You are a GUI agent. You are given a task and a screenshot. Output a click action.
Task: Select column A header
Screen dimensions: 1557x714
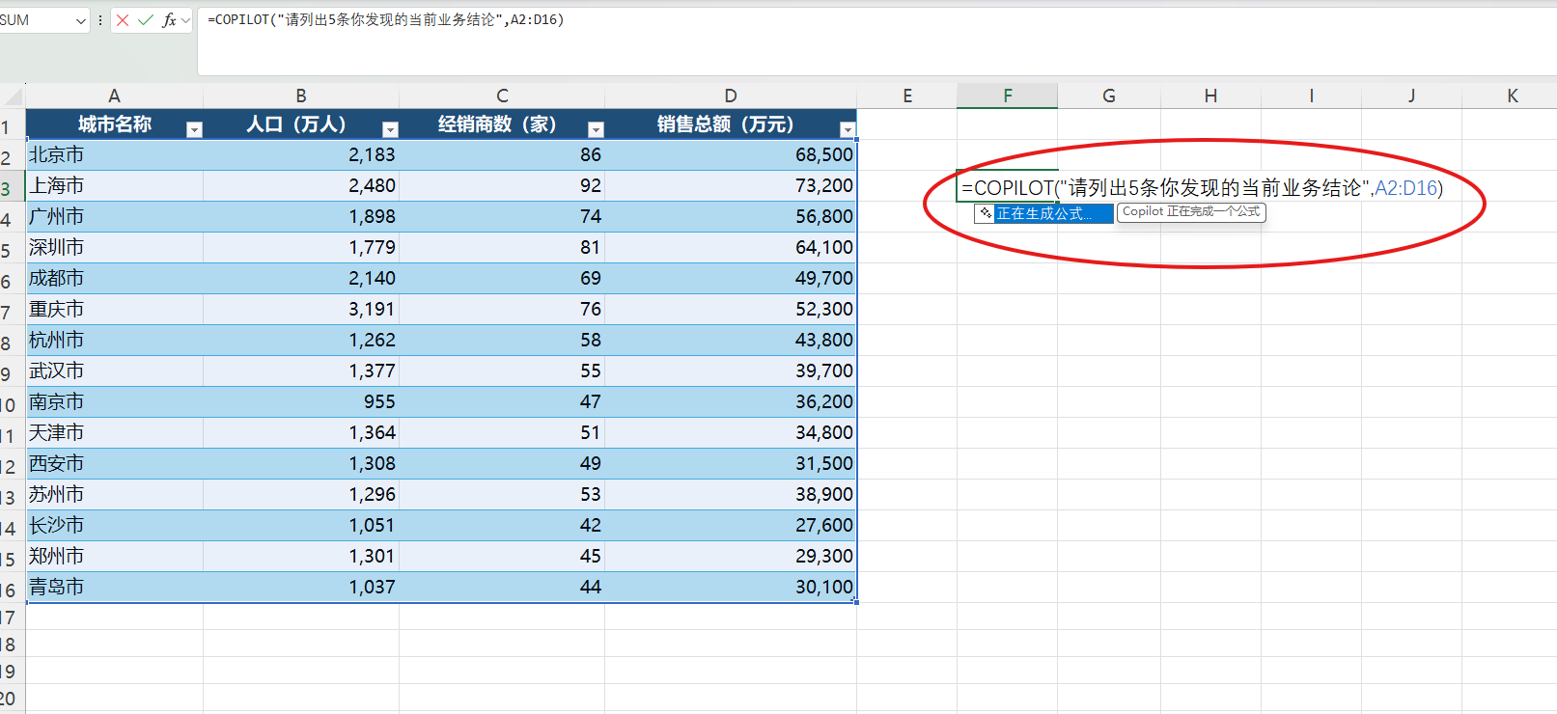pos(114,96)
